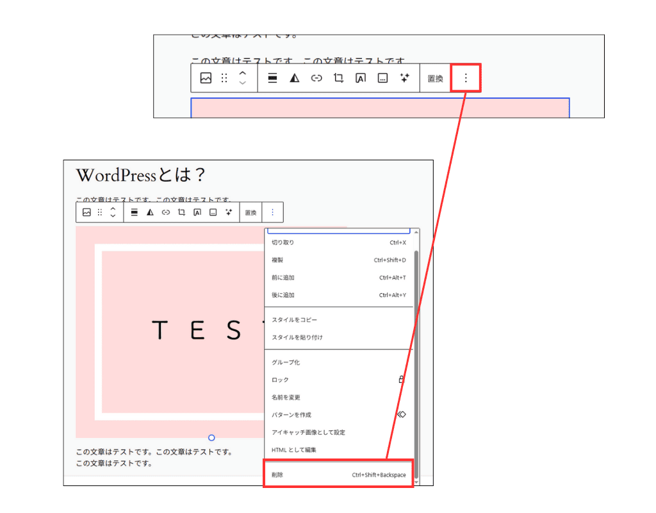
Task: Click text overlay icon in small toolbar
Action: (x=197, y=212)
